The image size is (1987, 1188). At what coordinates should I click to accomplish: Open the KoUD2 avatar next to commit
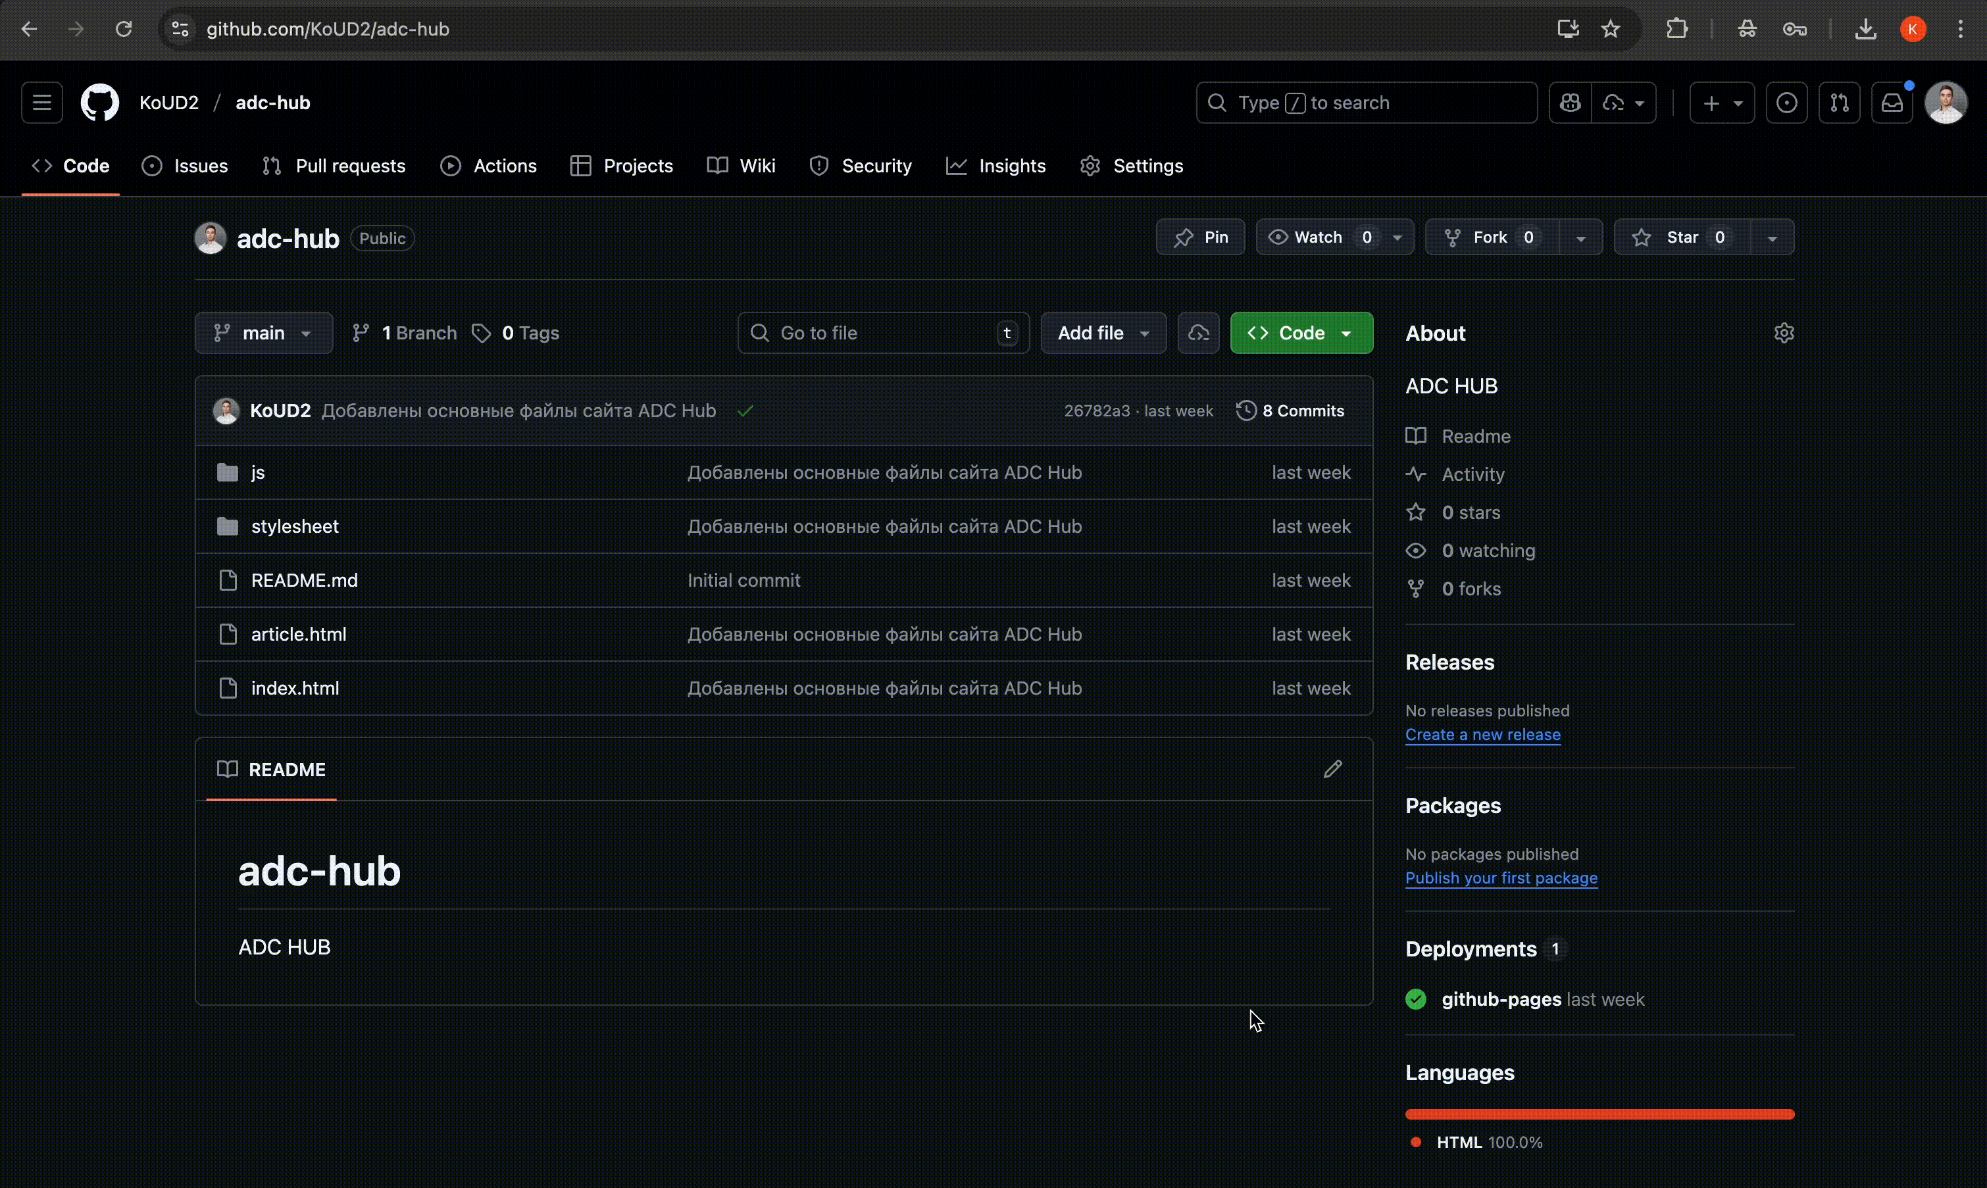[x=226, y=410]
